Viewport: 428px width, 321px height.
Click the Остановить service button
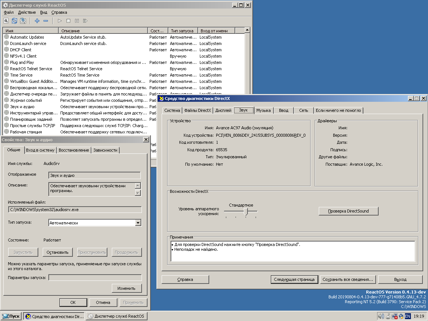[58, 252]
